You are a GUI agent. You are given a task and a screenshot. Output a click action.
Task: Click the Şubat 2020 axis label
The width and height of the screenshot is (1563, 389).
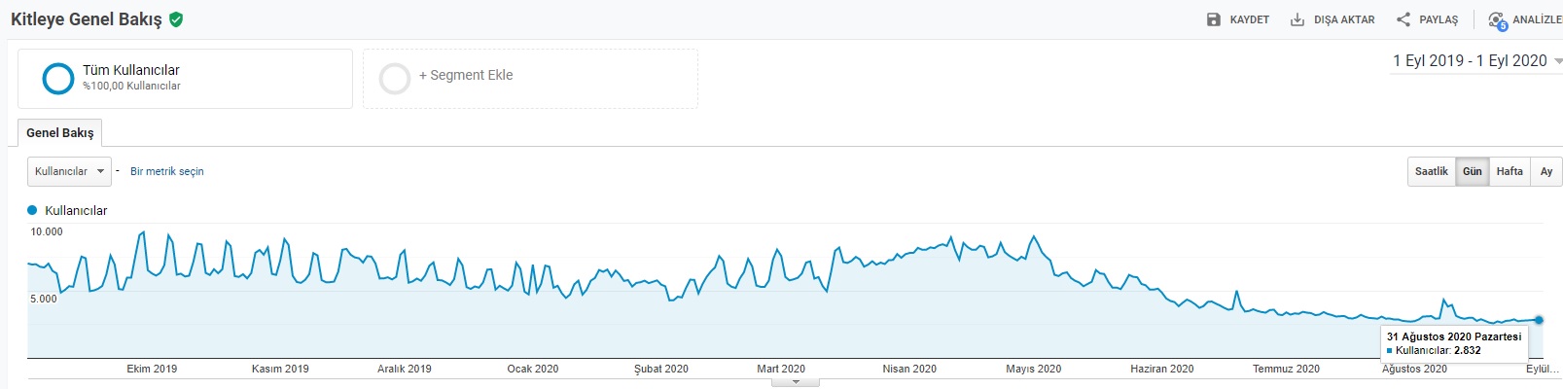[661, 369]
